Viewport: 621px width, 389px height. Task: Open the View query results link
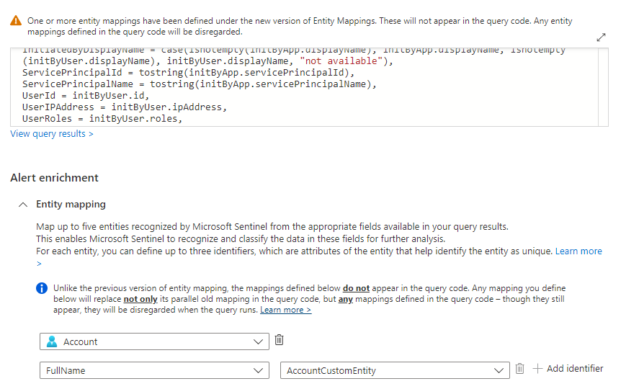pos(52,134)
